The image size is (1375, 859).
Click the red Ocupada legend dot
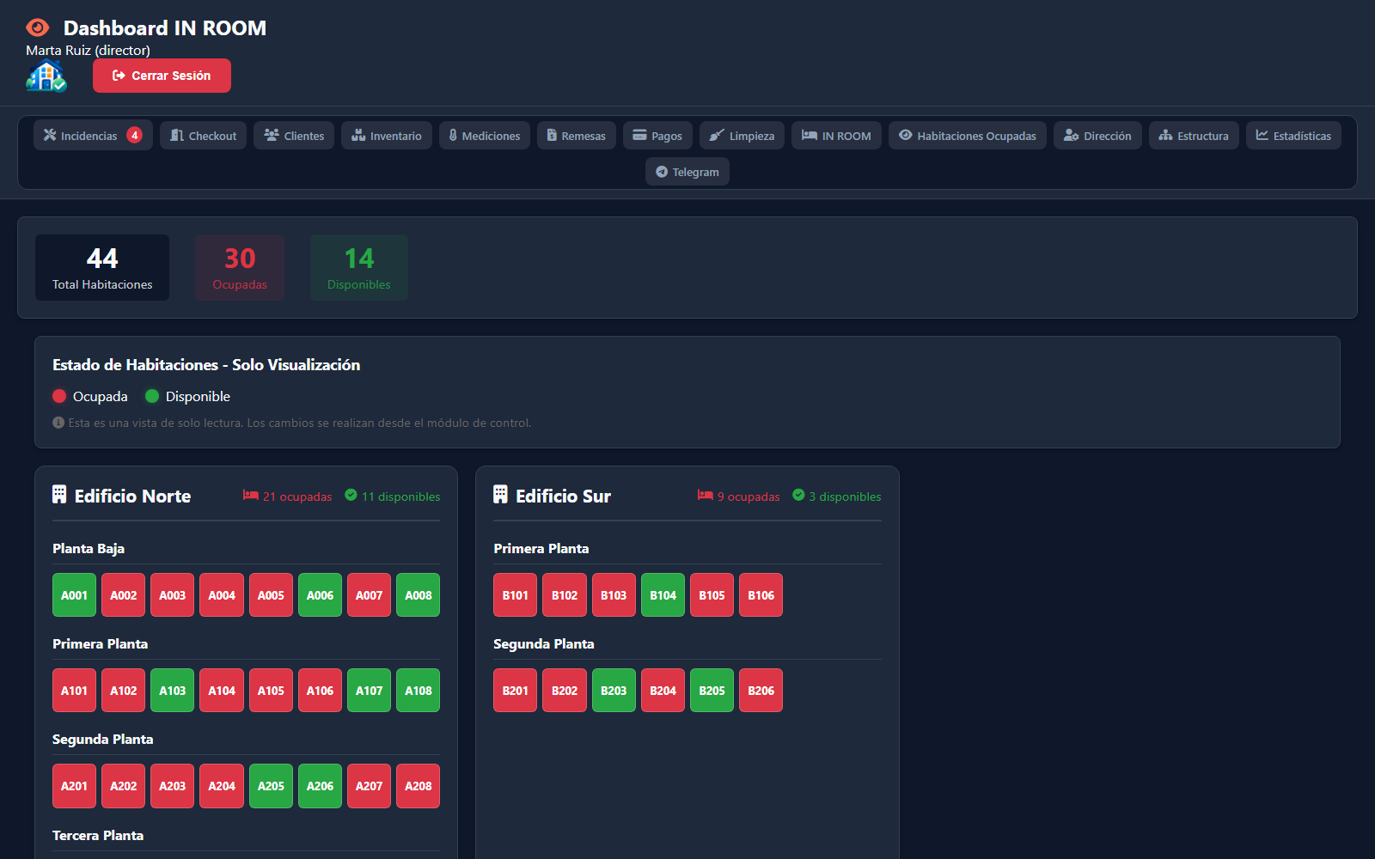point(59,396)
